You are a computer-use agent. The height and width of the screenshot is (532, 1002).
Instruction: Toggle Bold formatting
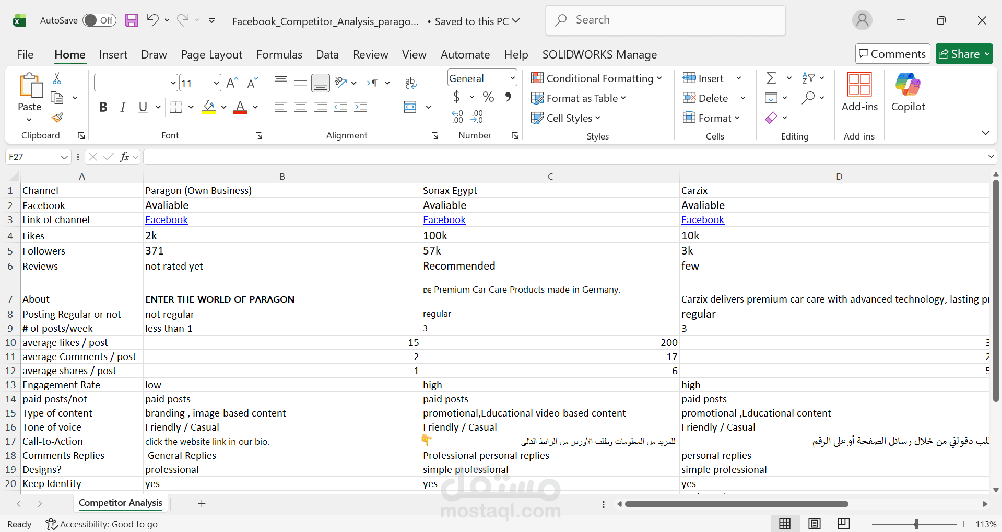103,107
